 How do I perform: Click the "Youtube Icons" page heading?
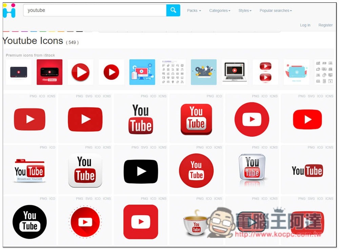[33, 41]
